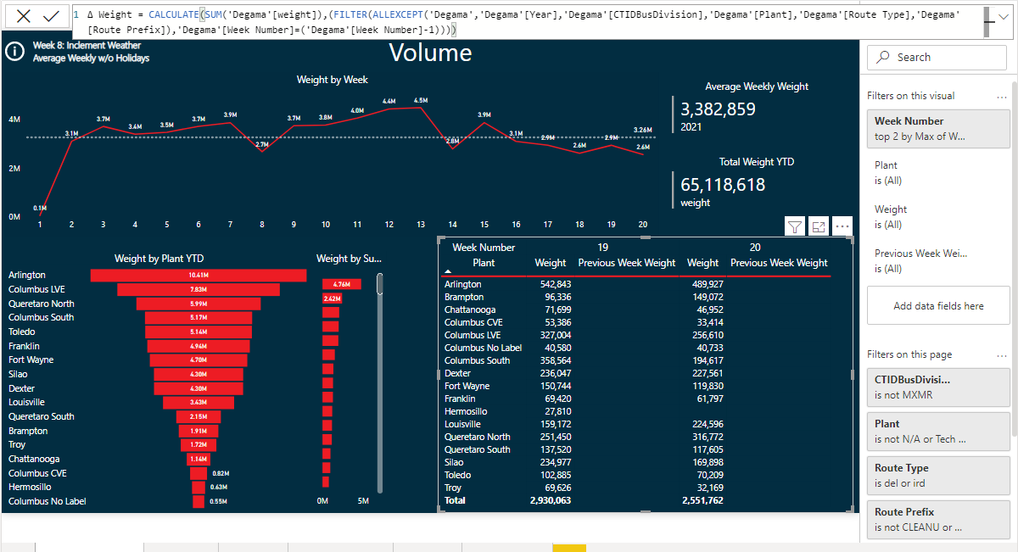Viewport: 1018px width, 552px height.
Task: Expand the Route Type page filter card
Action: (x=938, y=475)
